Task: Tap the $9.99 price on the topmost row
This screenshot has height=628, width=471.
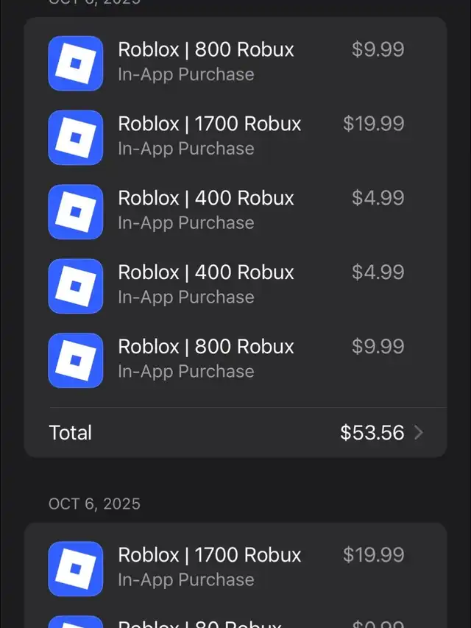Action: 378,50
